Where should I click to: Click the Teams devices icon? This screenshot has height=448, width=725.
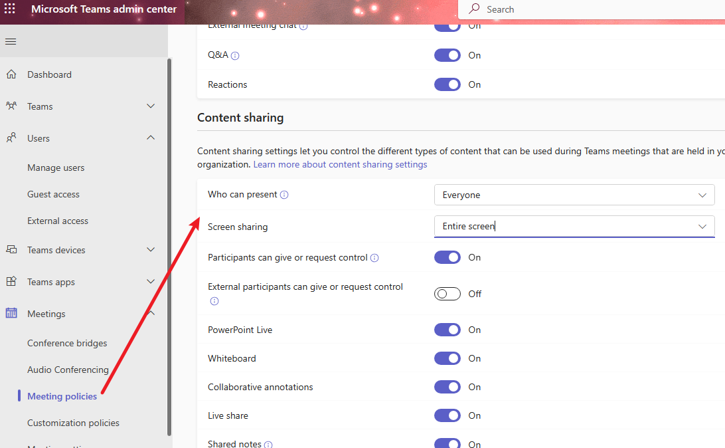[x=11, y=249]
